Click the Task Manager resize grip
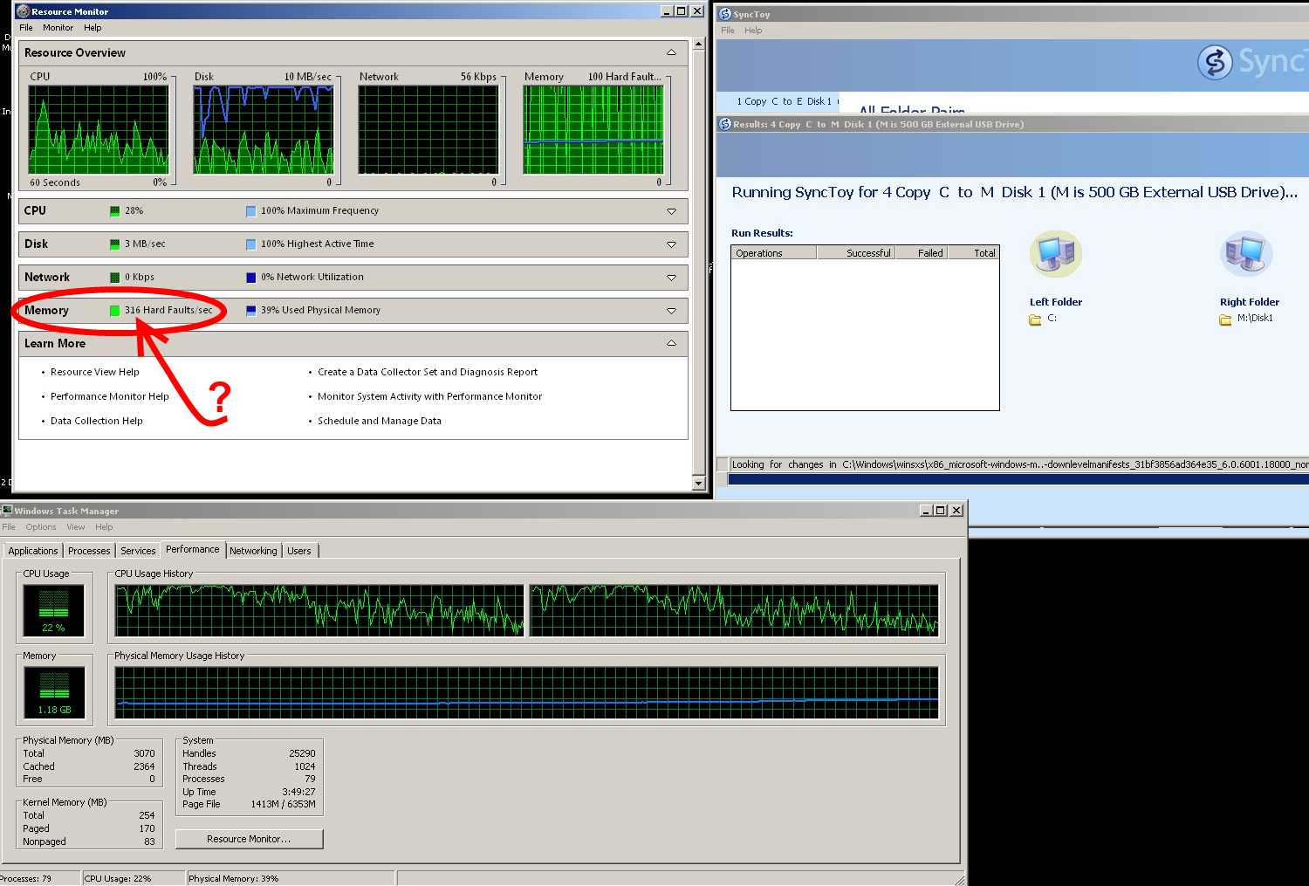Screen dimensions: 1309x886 coord(960,880)
